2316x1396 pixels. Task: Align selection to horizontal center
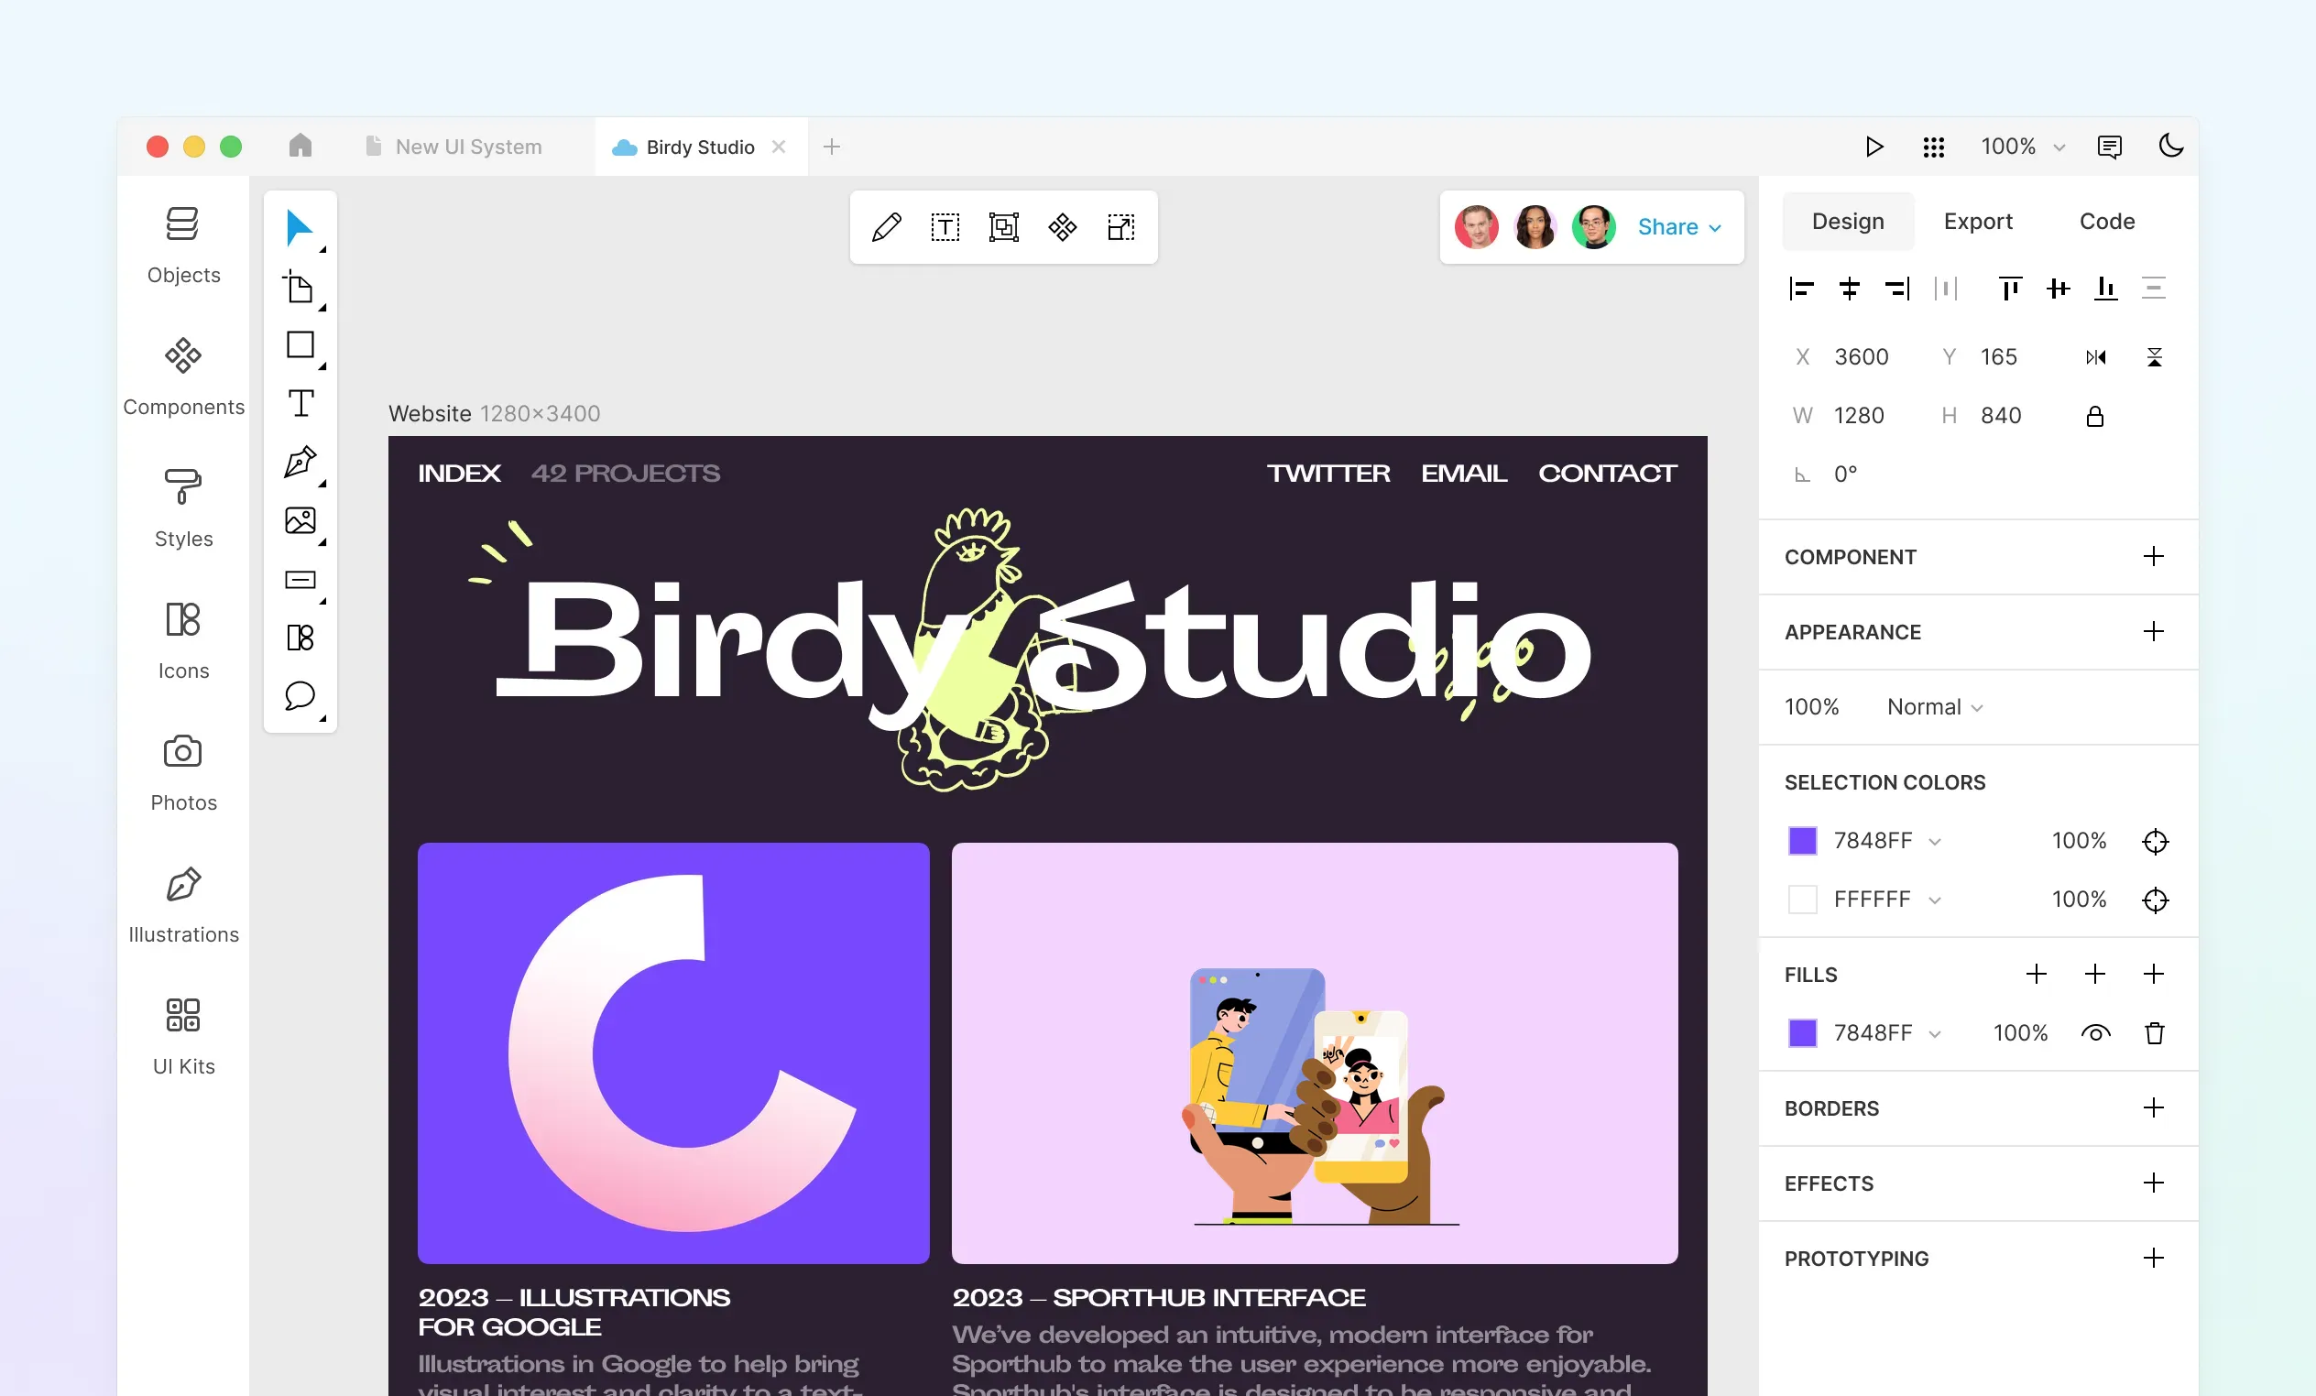pyautogui.click(x=1849, y=289)
